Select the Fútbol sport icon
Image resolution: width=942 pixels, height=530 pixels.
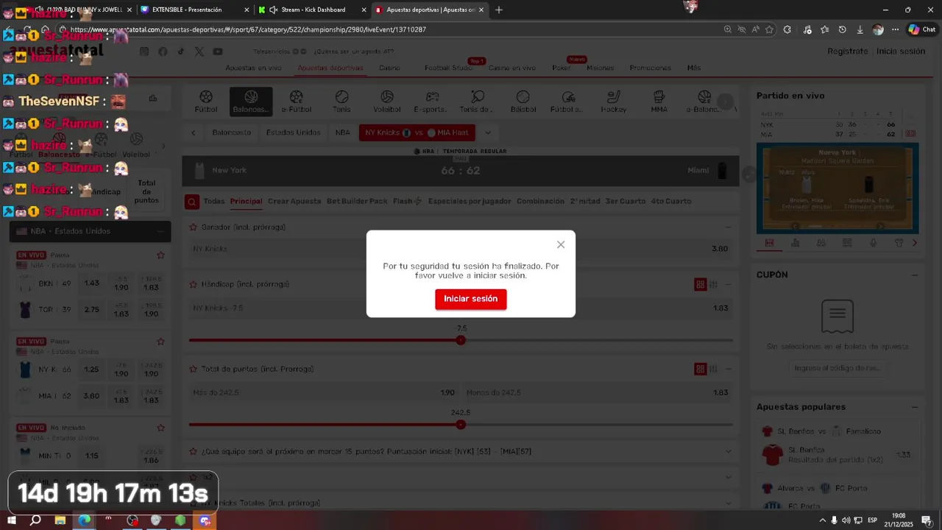[x=206, y=102]
